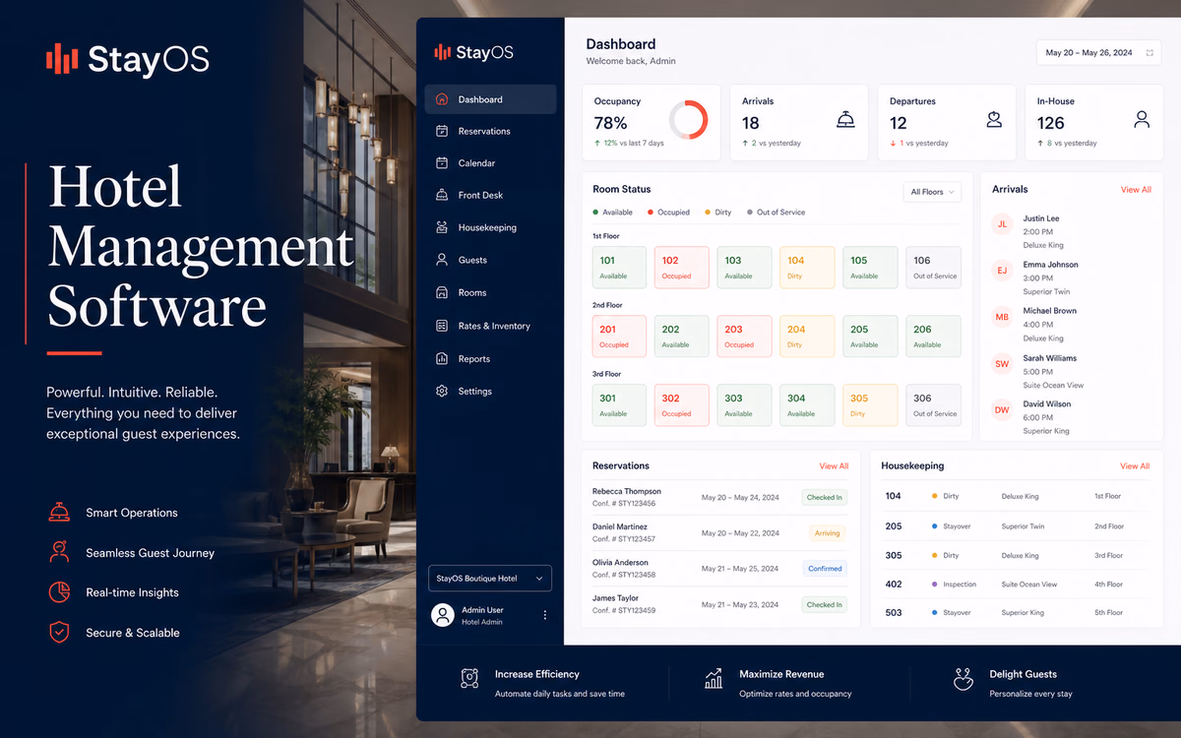Select occupied room 201 tile

tap(619, 337)
